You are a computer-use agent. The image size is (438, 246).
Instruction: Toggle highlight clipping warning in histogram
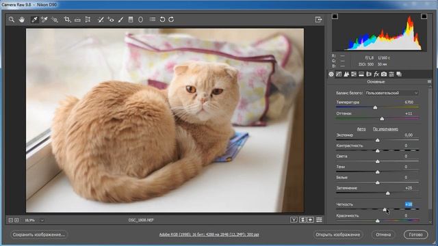pyautogui.click(x=424, y=16)
